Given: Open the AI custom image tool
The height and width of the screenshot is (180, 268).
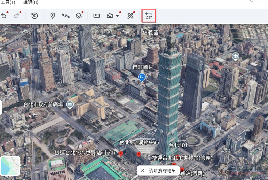Looking at the screenshot, I should point(148,16).
